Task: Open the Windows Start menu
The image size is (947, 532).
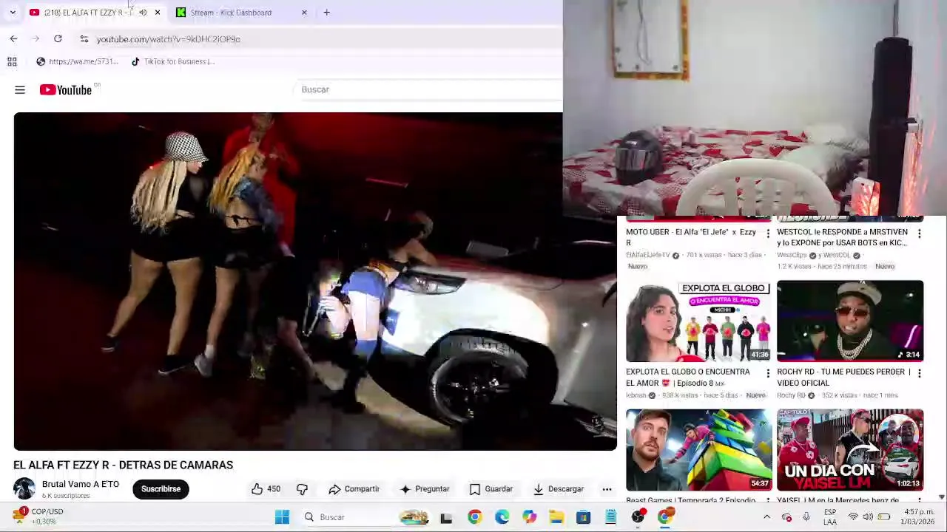Action: point(282,517)
